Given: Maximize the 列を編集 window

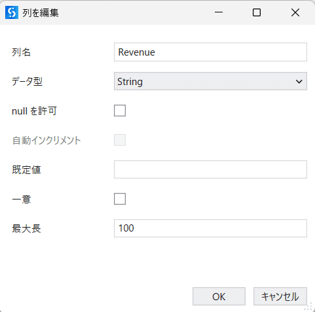Looking at the screenshot, I should point(257,12).
